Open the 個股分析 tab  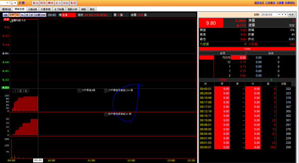click(x=72, y=9)
